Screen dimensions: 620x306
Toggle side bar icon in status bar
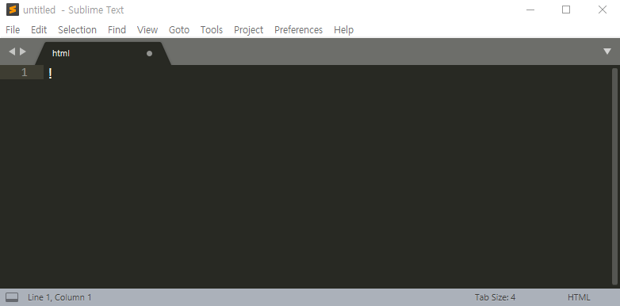(12, 297)
